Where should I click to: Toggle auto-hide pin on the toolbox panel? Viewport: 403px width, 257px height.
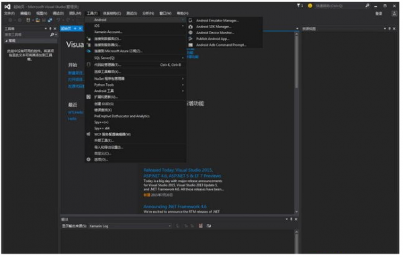pyautogui.click(x=50, y=29)
